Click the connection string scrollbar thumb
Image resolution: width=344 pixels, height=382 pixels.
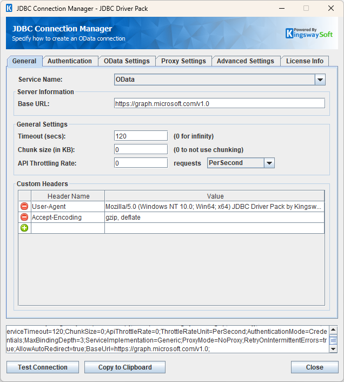pos(333,340)
